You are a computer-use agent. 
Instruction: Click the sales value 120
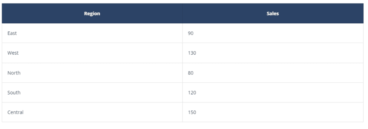pos(192,92)
